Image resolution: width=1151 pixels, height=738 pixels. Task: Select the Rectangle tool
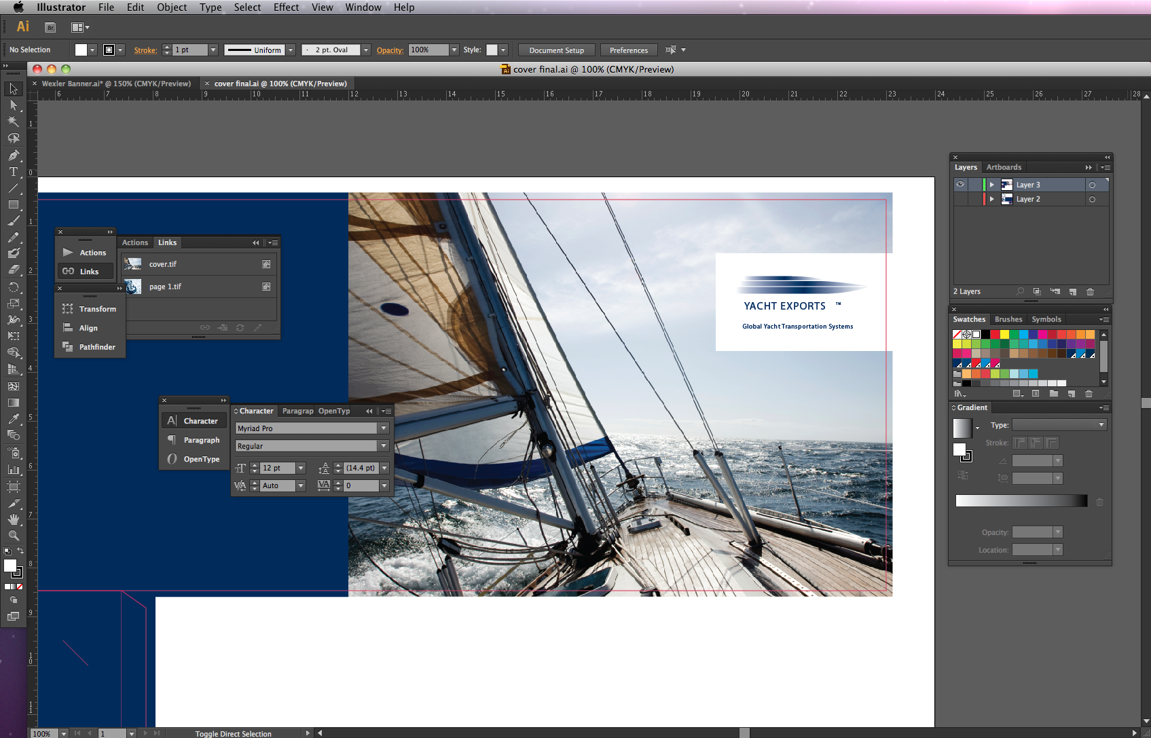coord(12,205)
